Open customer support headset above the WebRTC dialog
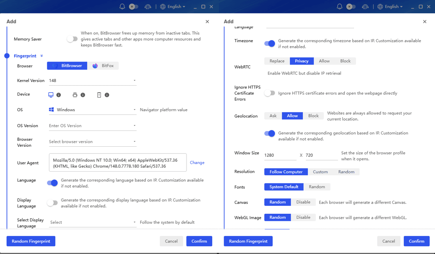 pyautogui.click(x=365, y=6)
